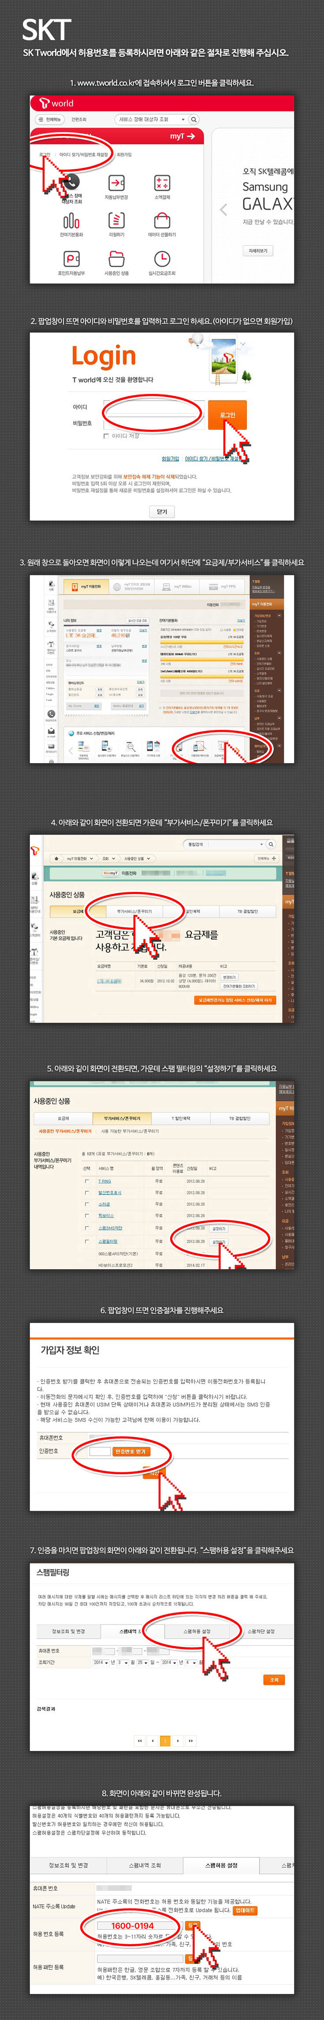Select the 데이터 선물하기 gift icon

point(162,220)
